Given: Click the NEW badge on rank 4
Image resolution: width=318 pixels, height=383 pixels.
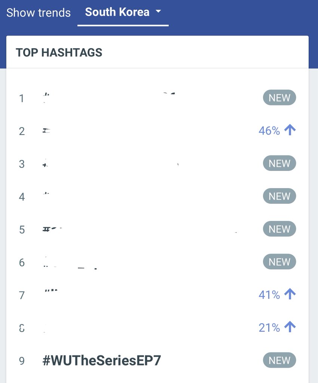Looking at the screenshot, I should tap(279, 196).
